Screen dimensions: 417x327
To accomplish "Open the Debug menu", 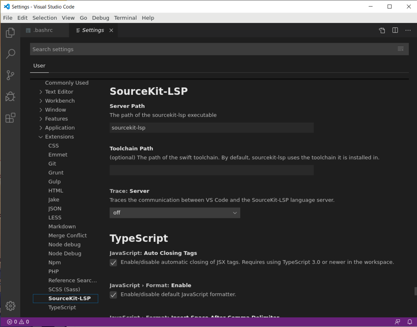I will tap(100, 18).
